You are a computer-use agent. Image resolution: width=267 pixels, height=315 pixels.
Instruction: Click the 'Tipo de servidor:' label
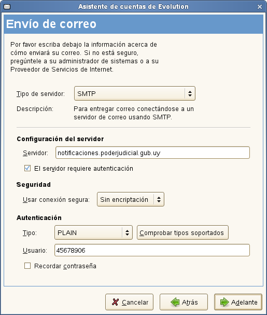41,94
